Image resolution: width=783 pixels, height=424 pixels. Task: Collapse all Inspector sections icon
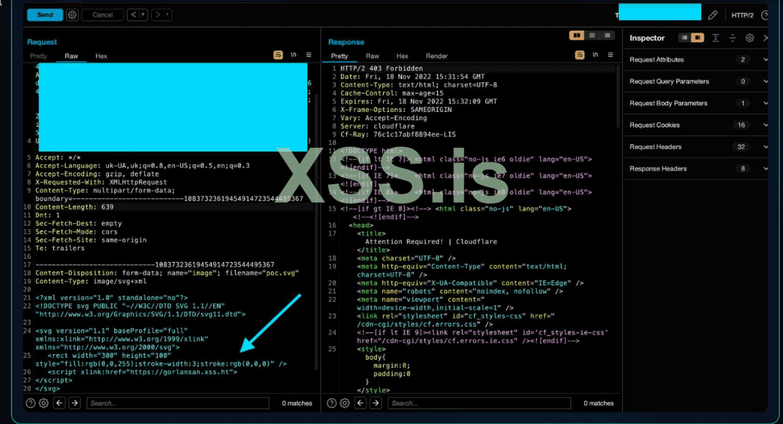point(732,37)
